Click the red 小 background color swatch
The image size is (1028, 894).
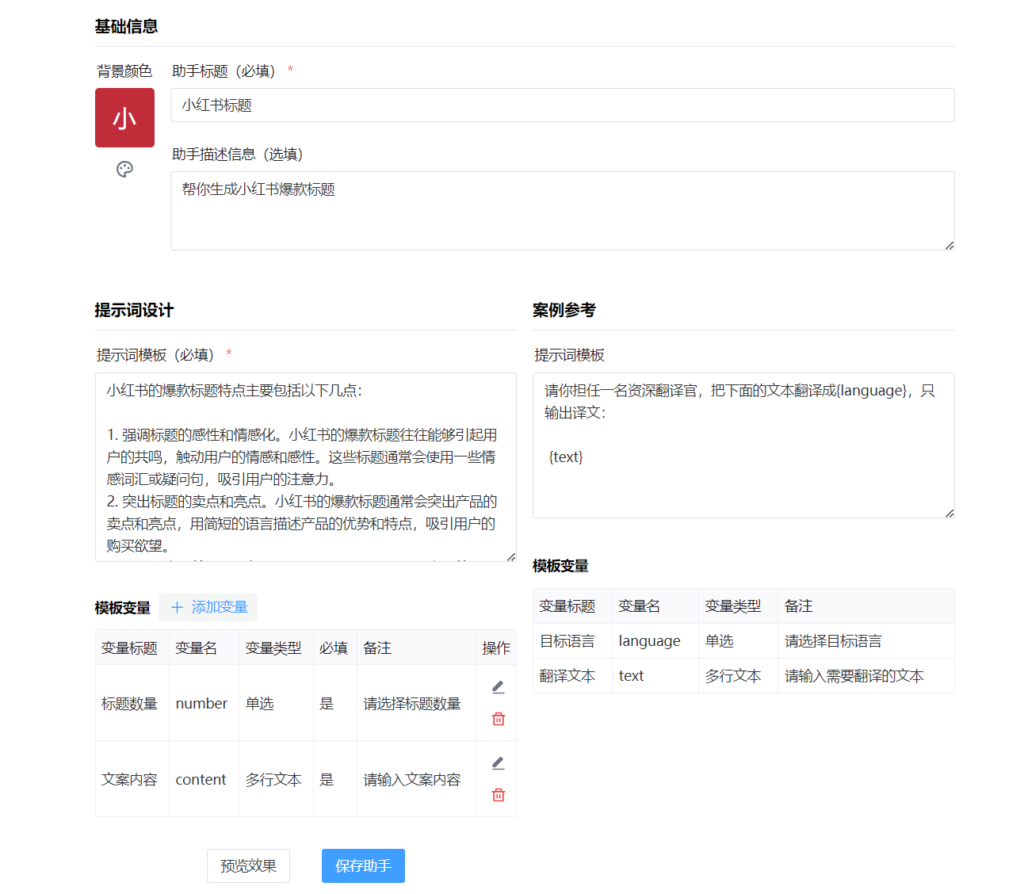pos(124,118)
